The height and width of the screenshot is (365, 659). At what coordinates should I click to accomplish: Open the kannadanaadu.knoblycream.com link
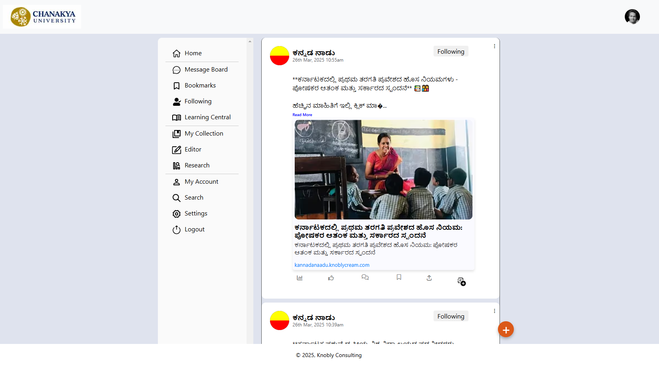(x=332, y=265)
